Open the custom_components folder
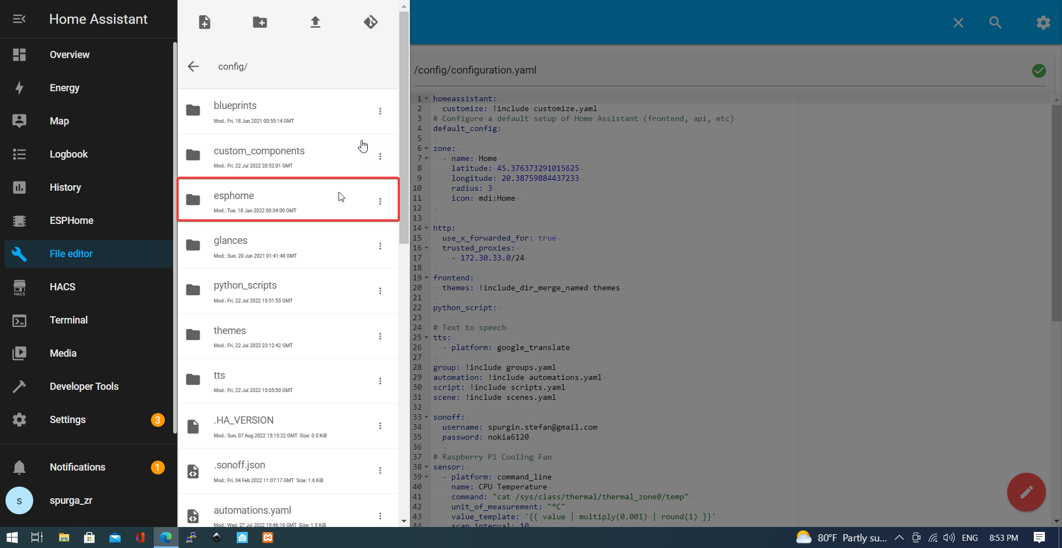Image resolution: width=1062 pixels, height=548 pixels. 288,156
